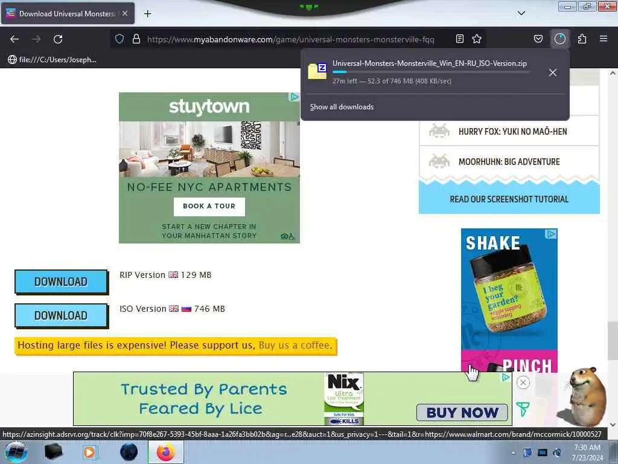
Task: Click the Shake ad AdChoices icon
Action: 550,234
